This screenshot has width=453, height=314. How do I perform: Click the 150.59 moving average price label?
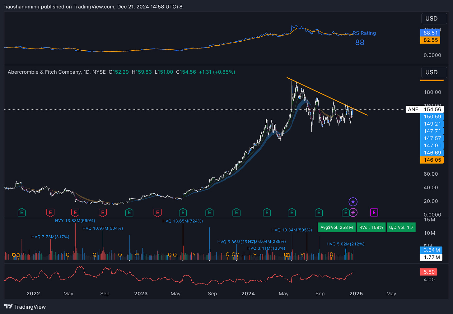point(432,117)
